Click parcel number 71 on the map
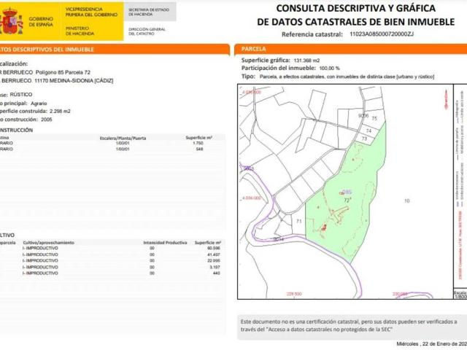Image resolution: width=467 pixels, height=350 pixels. (299, 221)
